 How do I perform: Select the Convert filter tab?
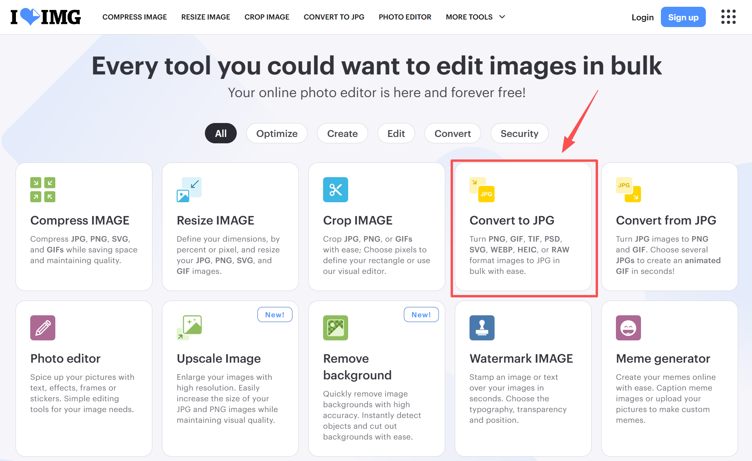[x=452, y=133]
